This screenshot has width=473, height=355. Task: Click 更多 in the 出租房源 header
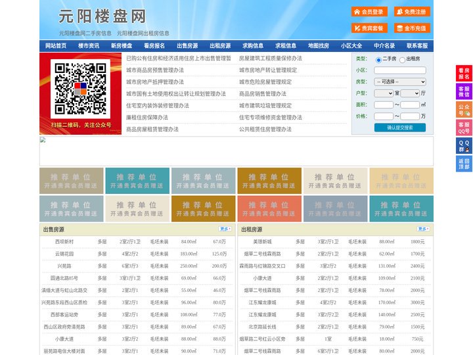click(x=423, y=229)
